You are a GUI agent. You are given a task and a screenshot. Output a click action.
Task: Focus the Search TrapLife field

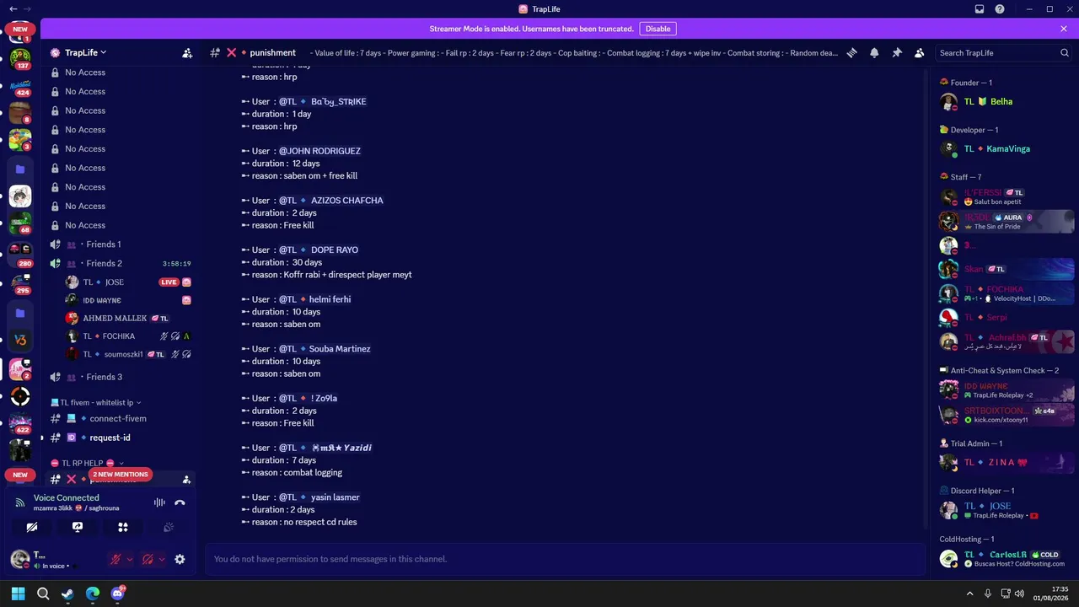[x=1003, y=52]
